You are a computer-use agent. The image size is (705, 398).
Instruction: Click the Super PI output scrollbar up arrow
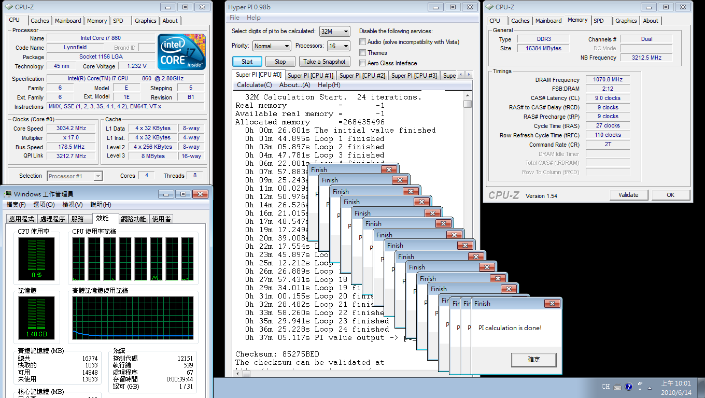[468, 95]
